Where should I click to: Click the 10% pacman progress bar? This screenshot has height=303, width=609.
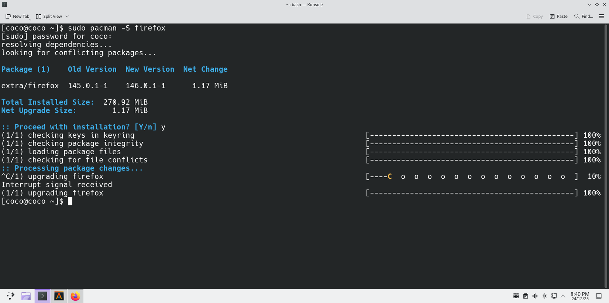tap(472, 176)
